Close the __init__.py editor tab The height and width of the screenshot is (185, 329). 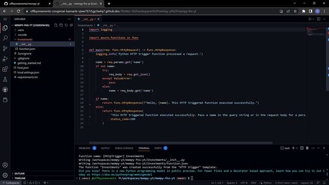coord(98,19)
